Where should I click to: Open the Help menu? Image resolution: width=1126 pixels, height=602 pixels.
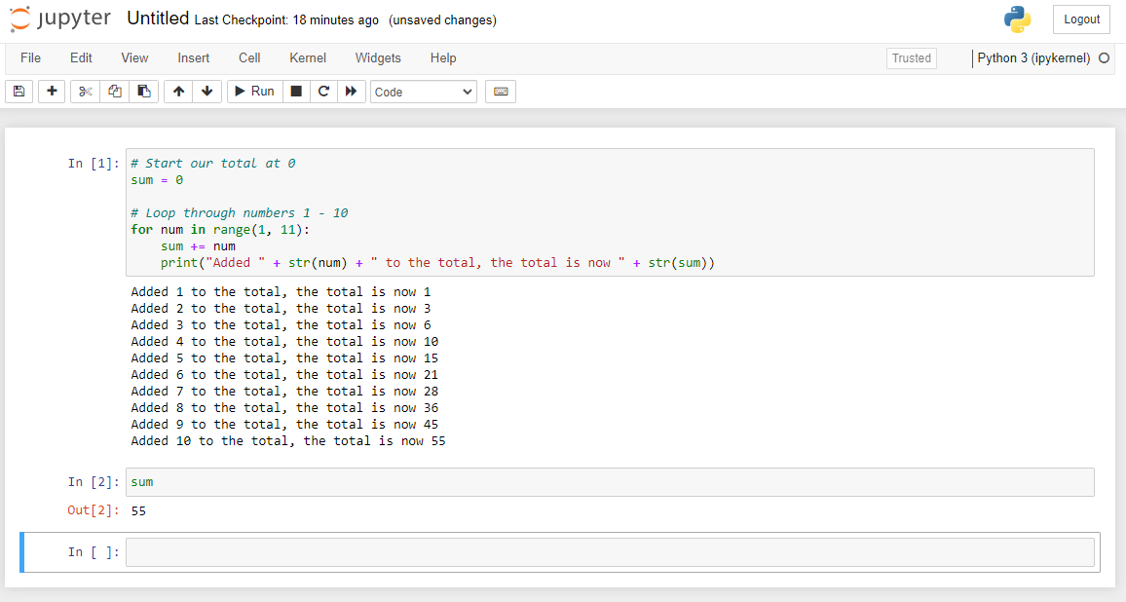click(x=443, y=58)
